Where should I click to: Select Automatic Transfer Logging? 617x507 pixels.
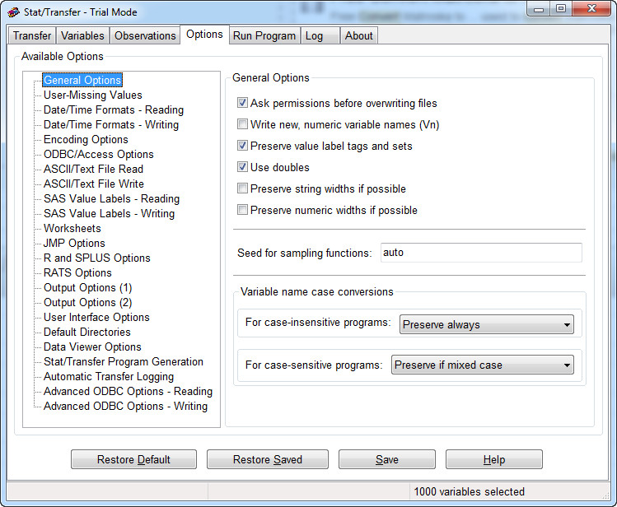click(109, 376)
